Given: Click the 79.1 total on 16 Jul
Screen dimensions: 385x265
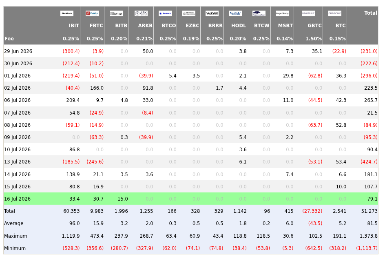Looking at the screenshot, I should coord(372,199).
